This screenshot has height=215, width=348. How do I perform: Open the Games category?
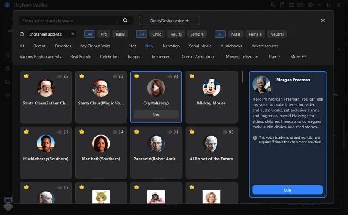pyautogui.click(x=275, y=57)
